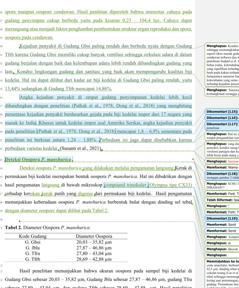Select the 'Menghapus: yang dia' deletion balloon

222,149
